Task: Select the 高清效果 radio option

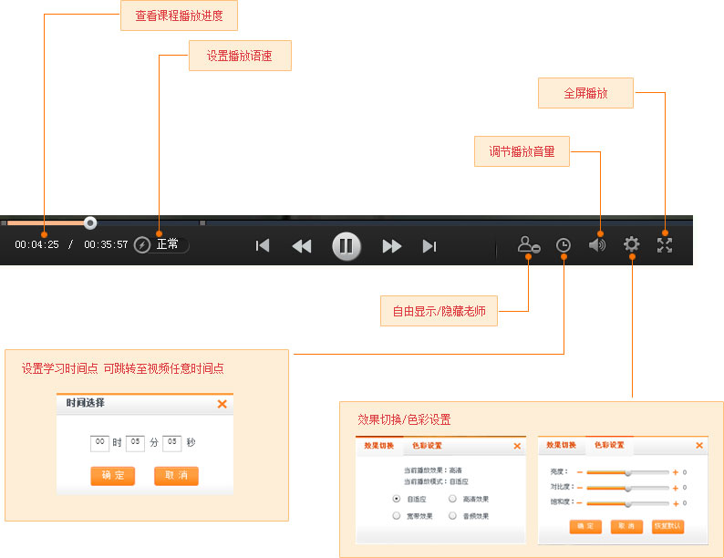Action: click(452, 499)
